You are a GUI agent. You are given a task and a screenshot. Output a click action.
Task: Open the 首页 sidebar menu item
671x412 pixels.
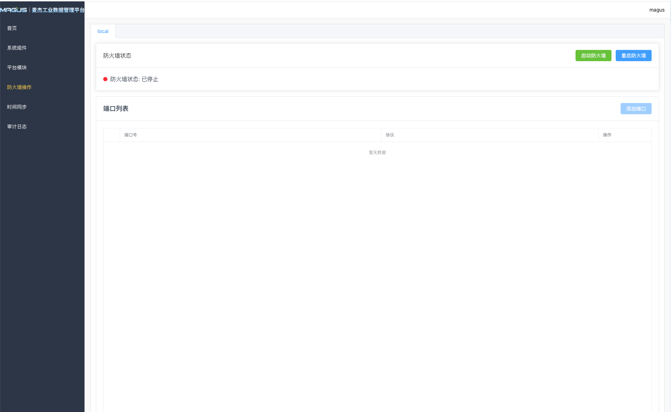tap(12, 28)
